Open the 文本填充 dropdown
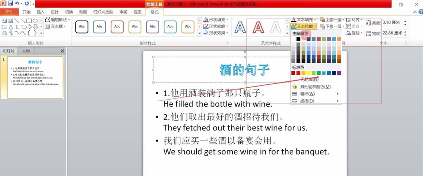This screenshot has height=176, width=423. click(x=304, y=20)
